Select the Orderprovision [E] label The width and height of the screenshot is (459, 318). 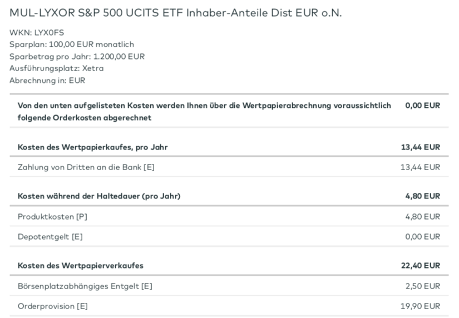[53, 306]
